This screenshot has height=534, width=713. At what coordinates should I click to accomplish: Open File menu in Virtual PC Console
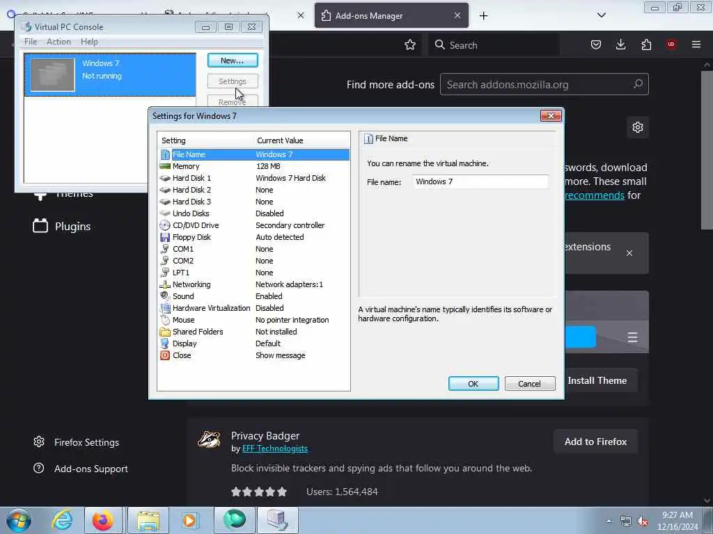[x=31, y=41]
